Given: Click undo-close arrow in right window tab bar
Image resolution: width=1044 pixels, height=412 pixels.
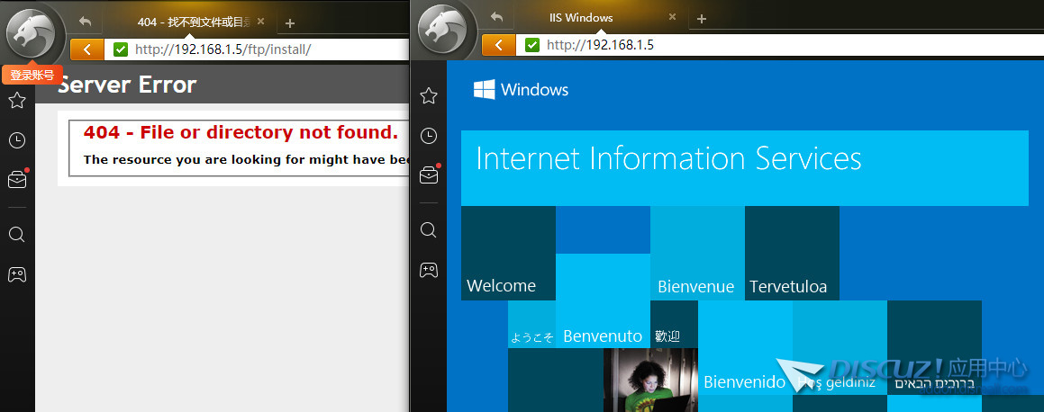Looking at the screenshot, I should tap(496, 16).
